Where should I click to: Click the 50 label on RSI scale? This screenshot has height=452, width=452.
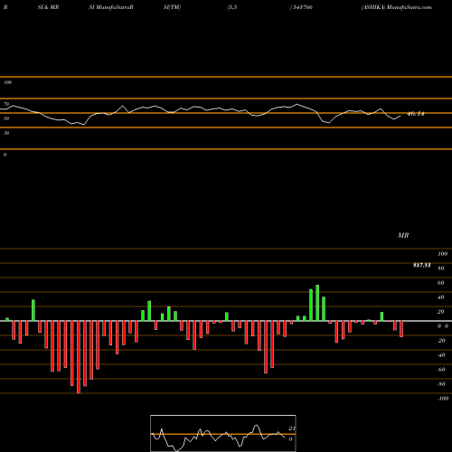(6, 118)
